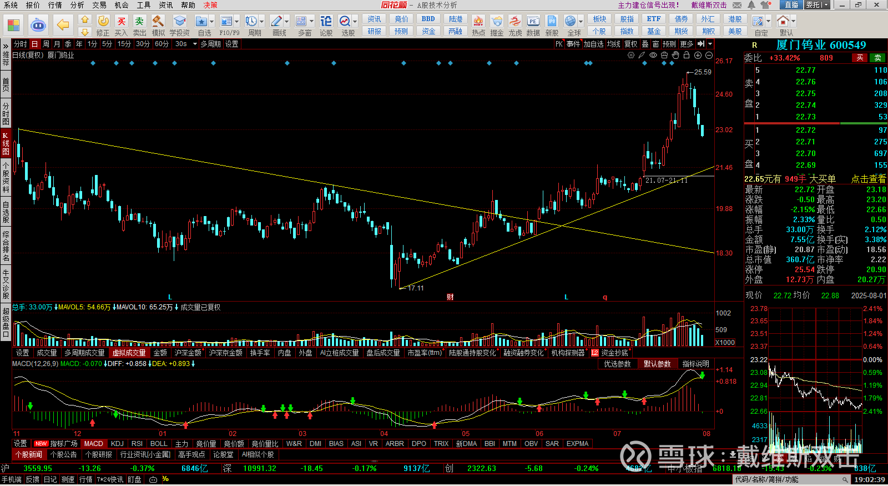Expand the 自选 dropdown arrow
The image size is (888, 486).
212,22
